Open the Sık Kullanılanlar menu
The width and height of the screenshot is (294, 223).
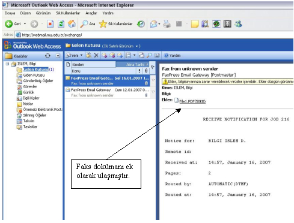[68, 13]
